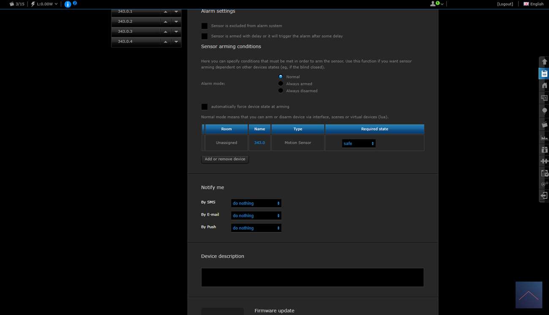Click inside the Device description text field
This screenshot has height=315, width=549.
312,277
